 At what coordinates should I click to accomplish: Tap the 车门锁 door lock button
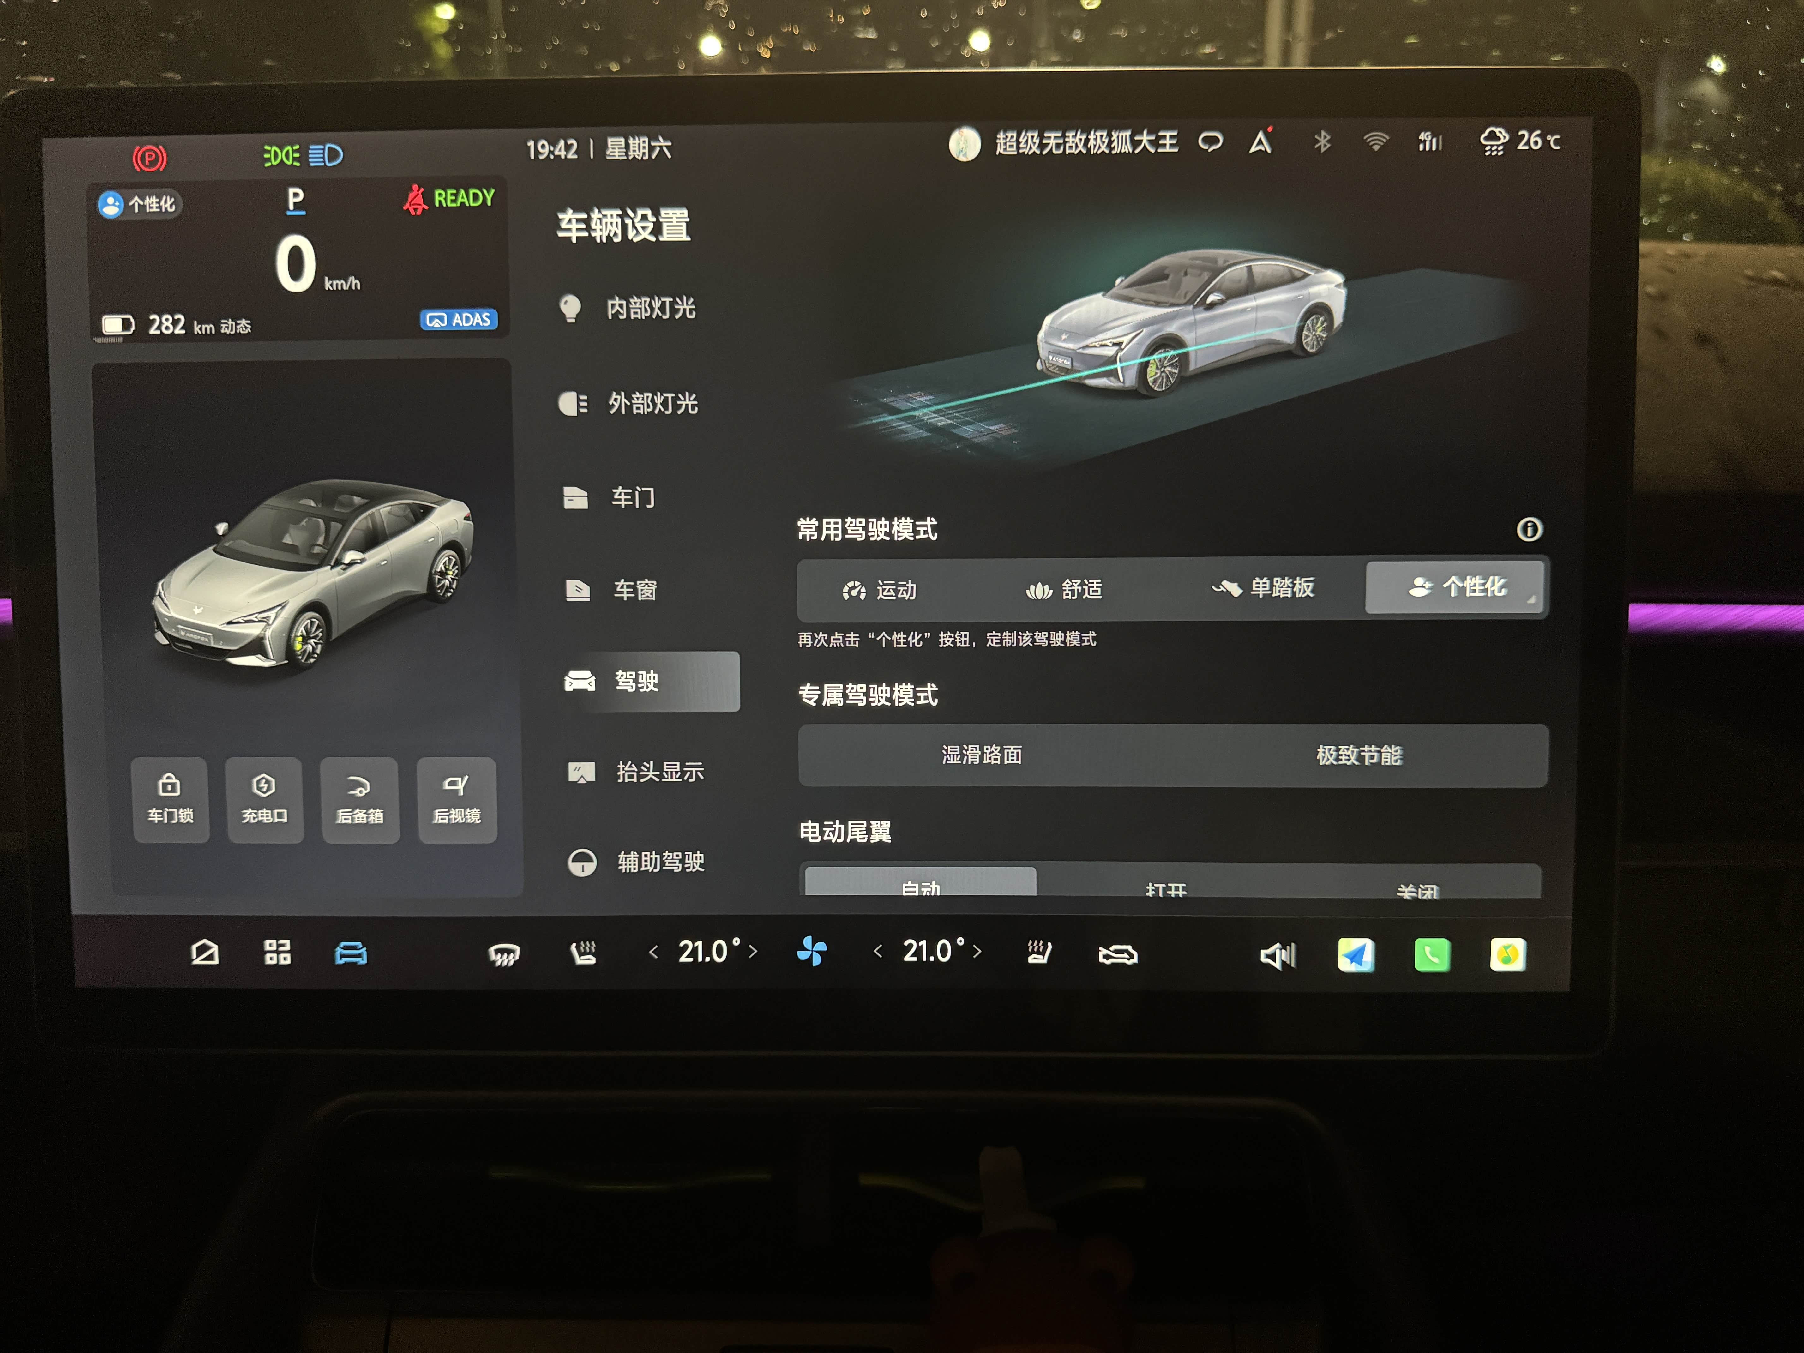[x=170, y=799]
